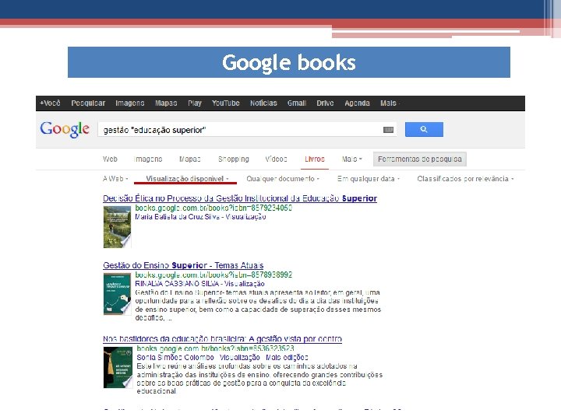Open Notícias in the top bar
Viewport: 561px width, 420px height.
coord(263,103)
